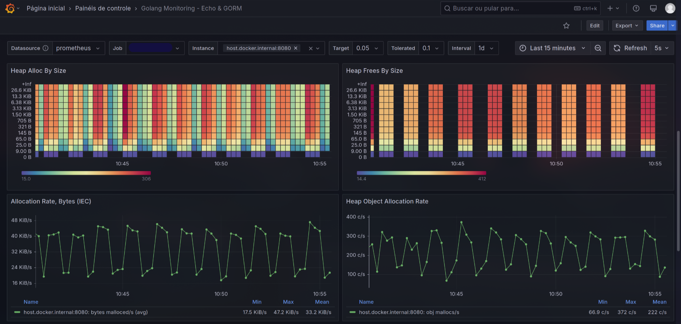Click the Share button
Screen dimensions: 681x324
pos(657,25)
